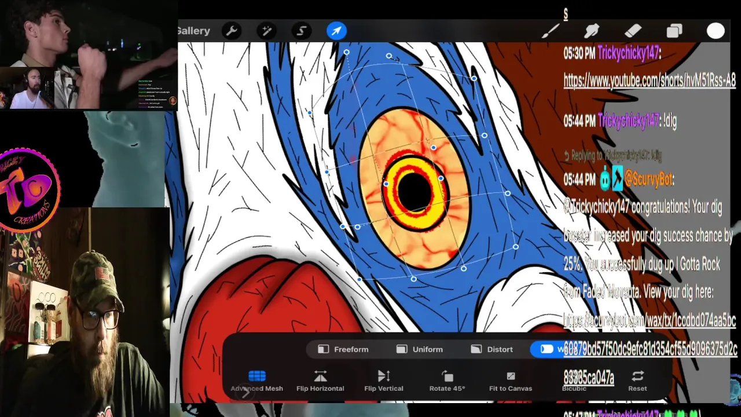Select the Smudge finger tool

592,31
